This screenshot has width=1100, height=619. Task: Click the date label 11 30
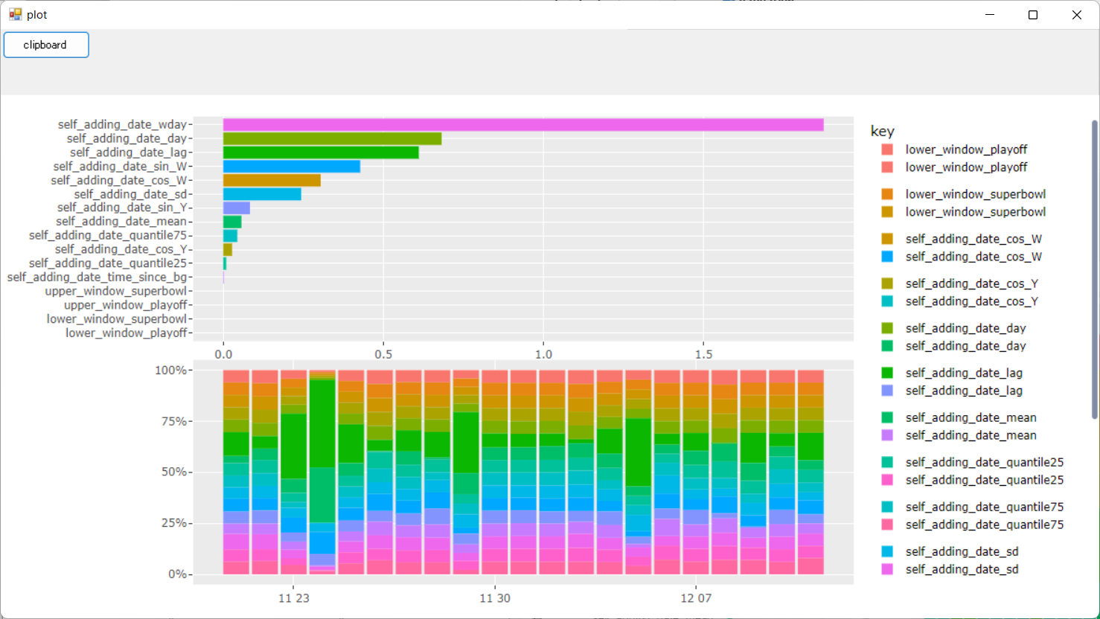pyautogui.click(x=495, y=598)
